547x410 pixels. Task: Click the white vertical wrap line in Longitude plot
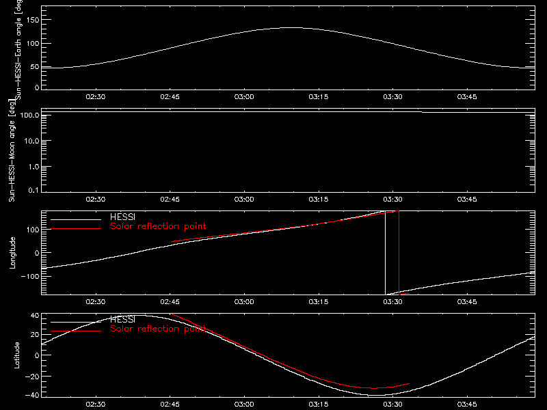point(385,253)
